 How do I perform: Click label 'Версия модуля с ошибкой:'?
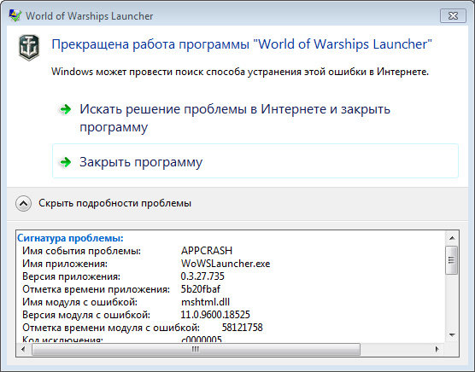[x=86, y=315]
